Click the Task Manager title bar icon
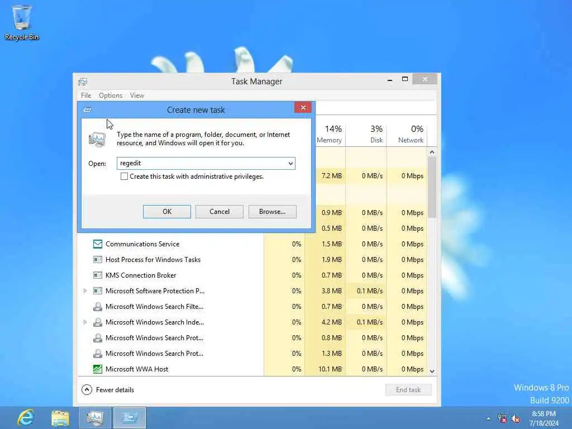Image resolution: width=572 pixels, height=429 pixels. [x=83, y=82]
